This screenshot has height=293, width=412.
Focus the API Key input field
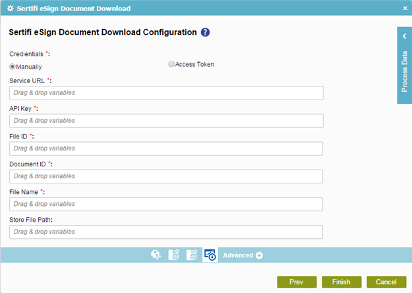click(166, 121)
